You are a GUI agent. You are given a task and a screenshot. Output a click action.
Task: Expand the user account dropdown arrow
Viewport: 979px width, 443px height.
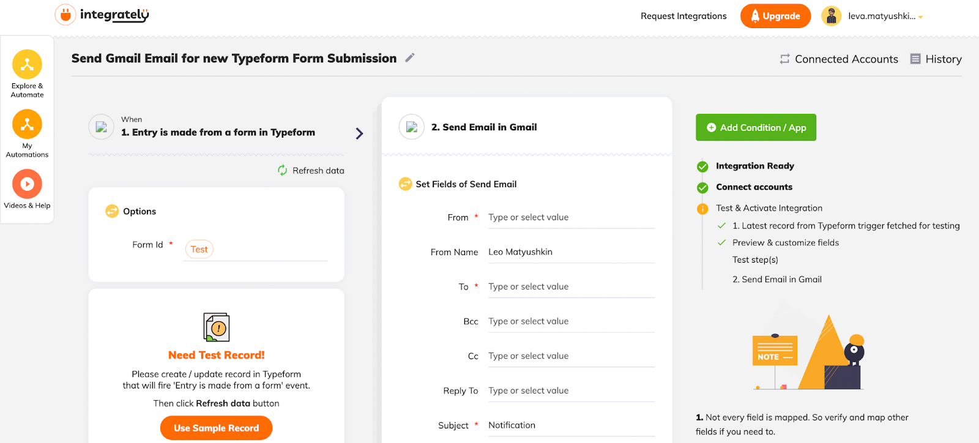[x=920, y=17]
